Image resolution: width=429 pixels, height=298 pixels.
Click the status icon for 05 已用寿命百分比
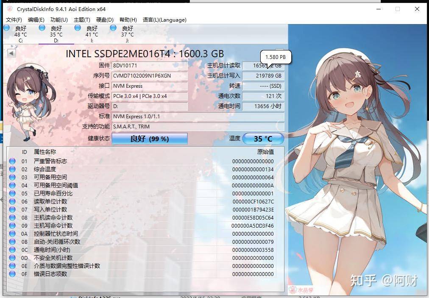point(12,193)
